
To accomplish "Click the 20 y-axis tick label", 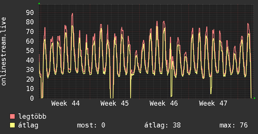I will pos(30,79).
